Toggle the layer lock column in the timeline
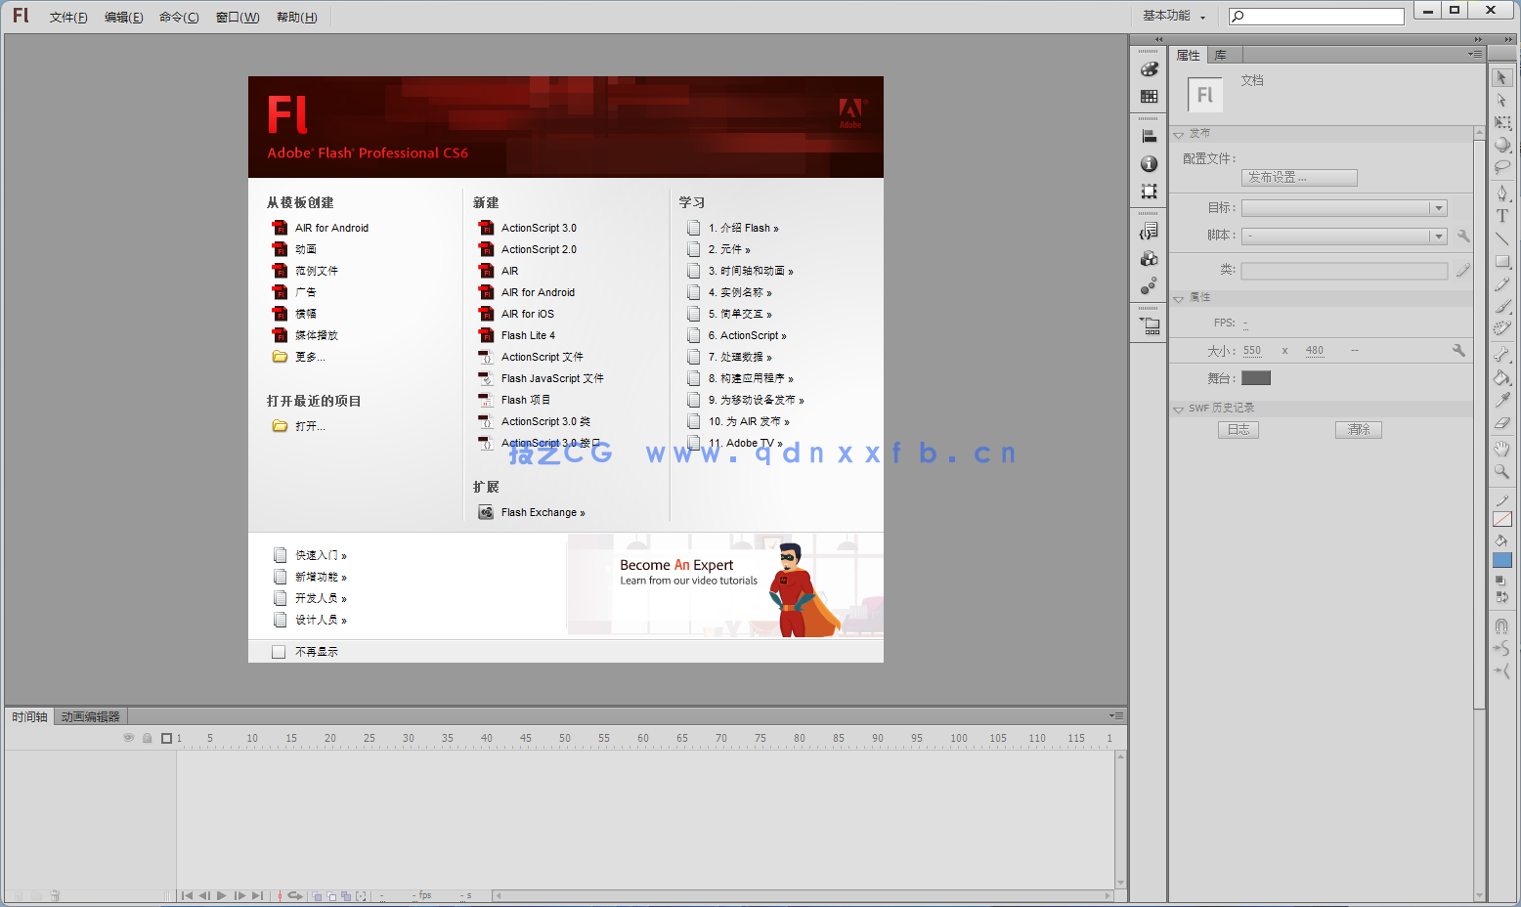The width and height of the screenshot is (1521, 907). [x=148, y=738]
